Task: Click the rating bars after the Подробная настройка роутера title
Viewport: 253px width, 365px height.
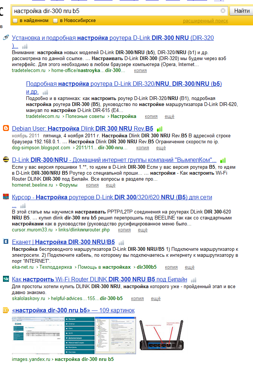Action: [45, 92]
